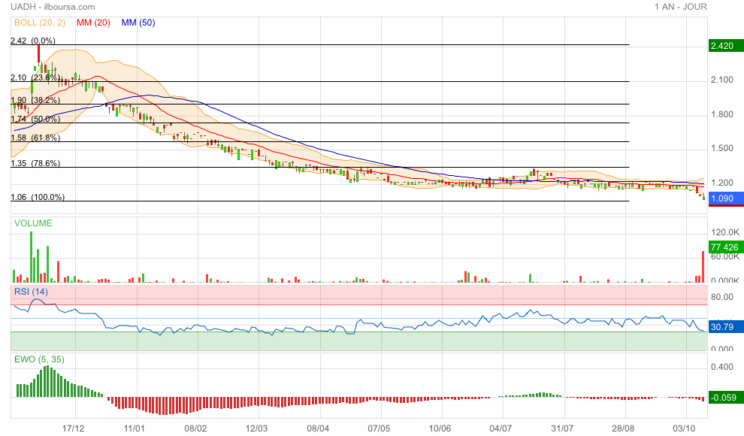The image size is (744, 436).
Task: Click the blue 1.090 current price tag
Action: pos(725,198)
